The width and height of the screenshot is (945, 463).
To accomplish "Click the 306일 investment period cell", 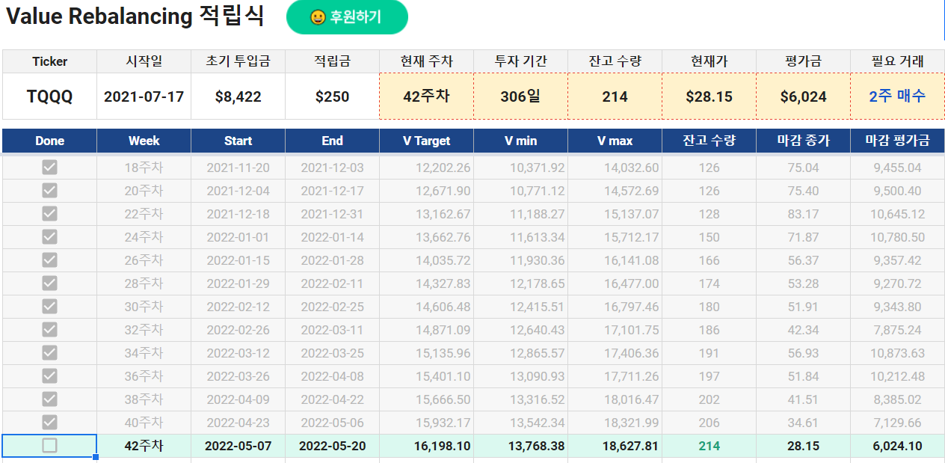I will click(x=520, y=96).
